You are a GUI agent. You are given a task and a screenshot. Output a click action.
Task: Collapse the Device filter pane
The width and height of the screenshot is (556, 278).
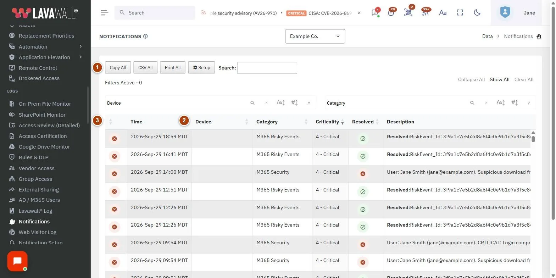(309, 103)
